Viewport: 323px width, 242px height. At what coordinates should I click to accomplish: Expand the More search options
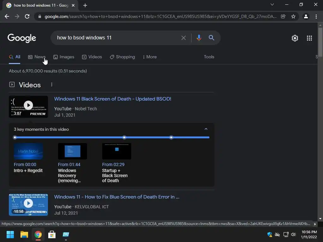pyautogui.click(x=150, y=57)
